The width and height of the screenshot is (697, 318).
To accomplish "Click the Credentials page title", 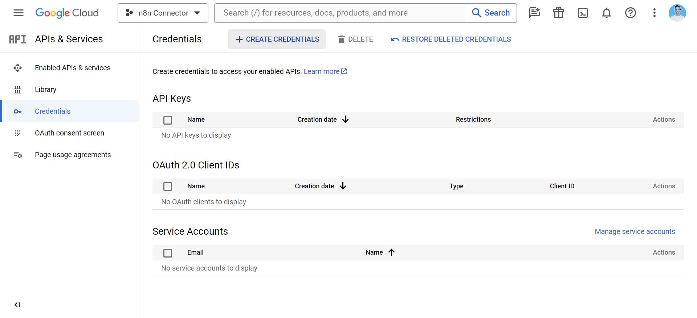I will coord(177,39).
